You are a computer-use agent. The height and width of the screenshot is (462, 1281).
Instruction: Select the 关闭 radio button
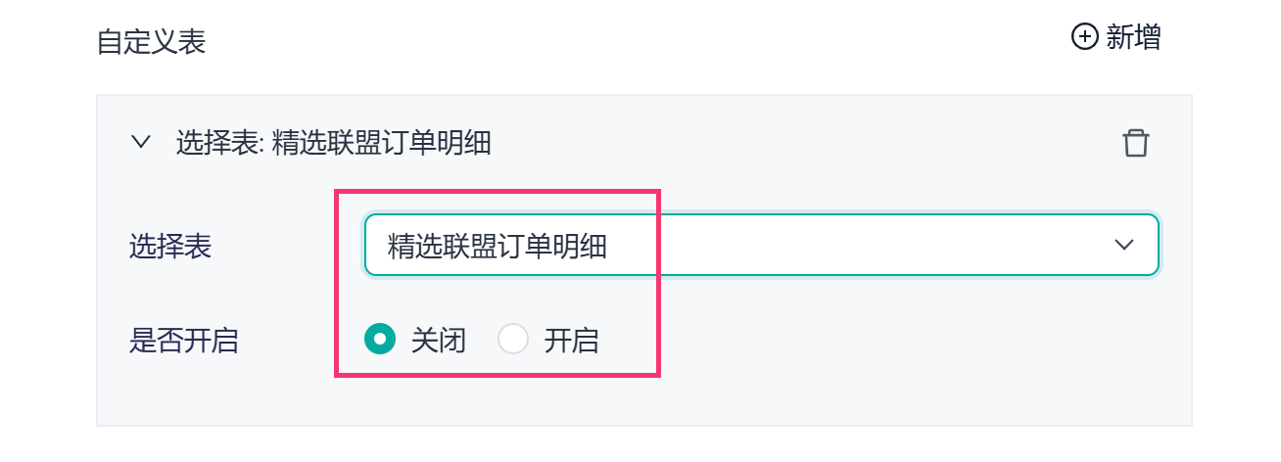click(379, 341)
